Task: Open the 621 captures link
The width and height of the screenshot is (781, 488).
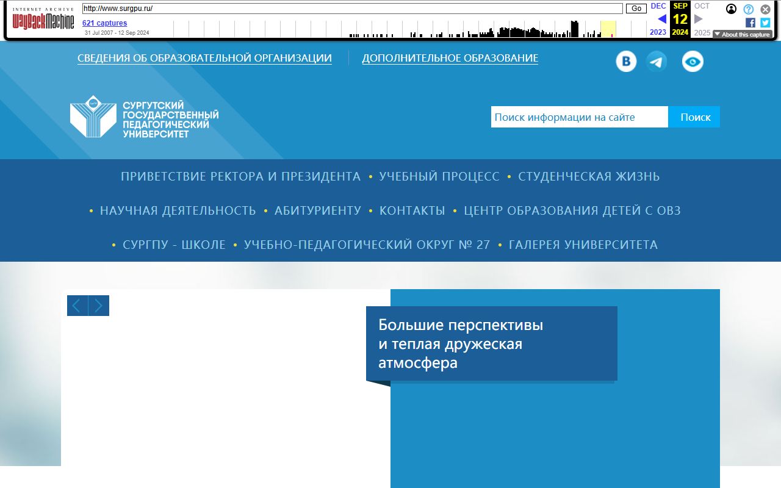Action: [x=105, y=23]
